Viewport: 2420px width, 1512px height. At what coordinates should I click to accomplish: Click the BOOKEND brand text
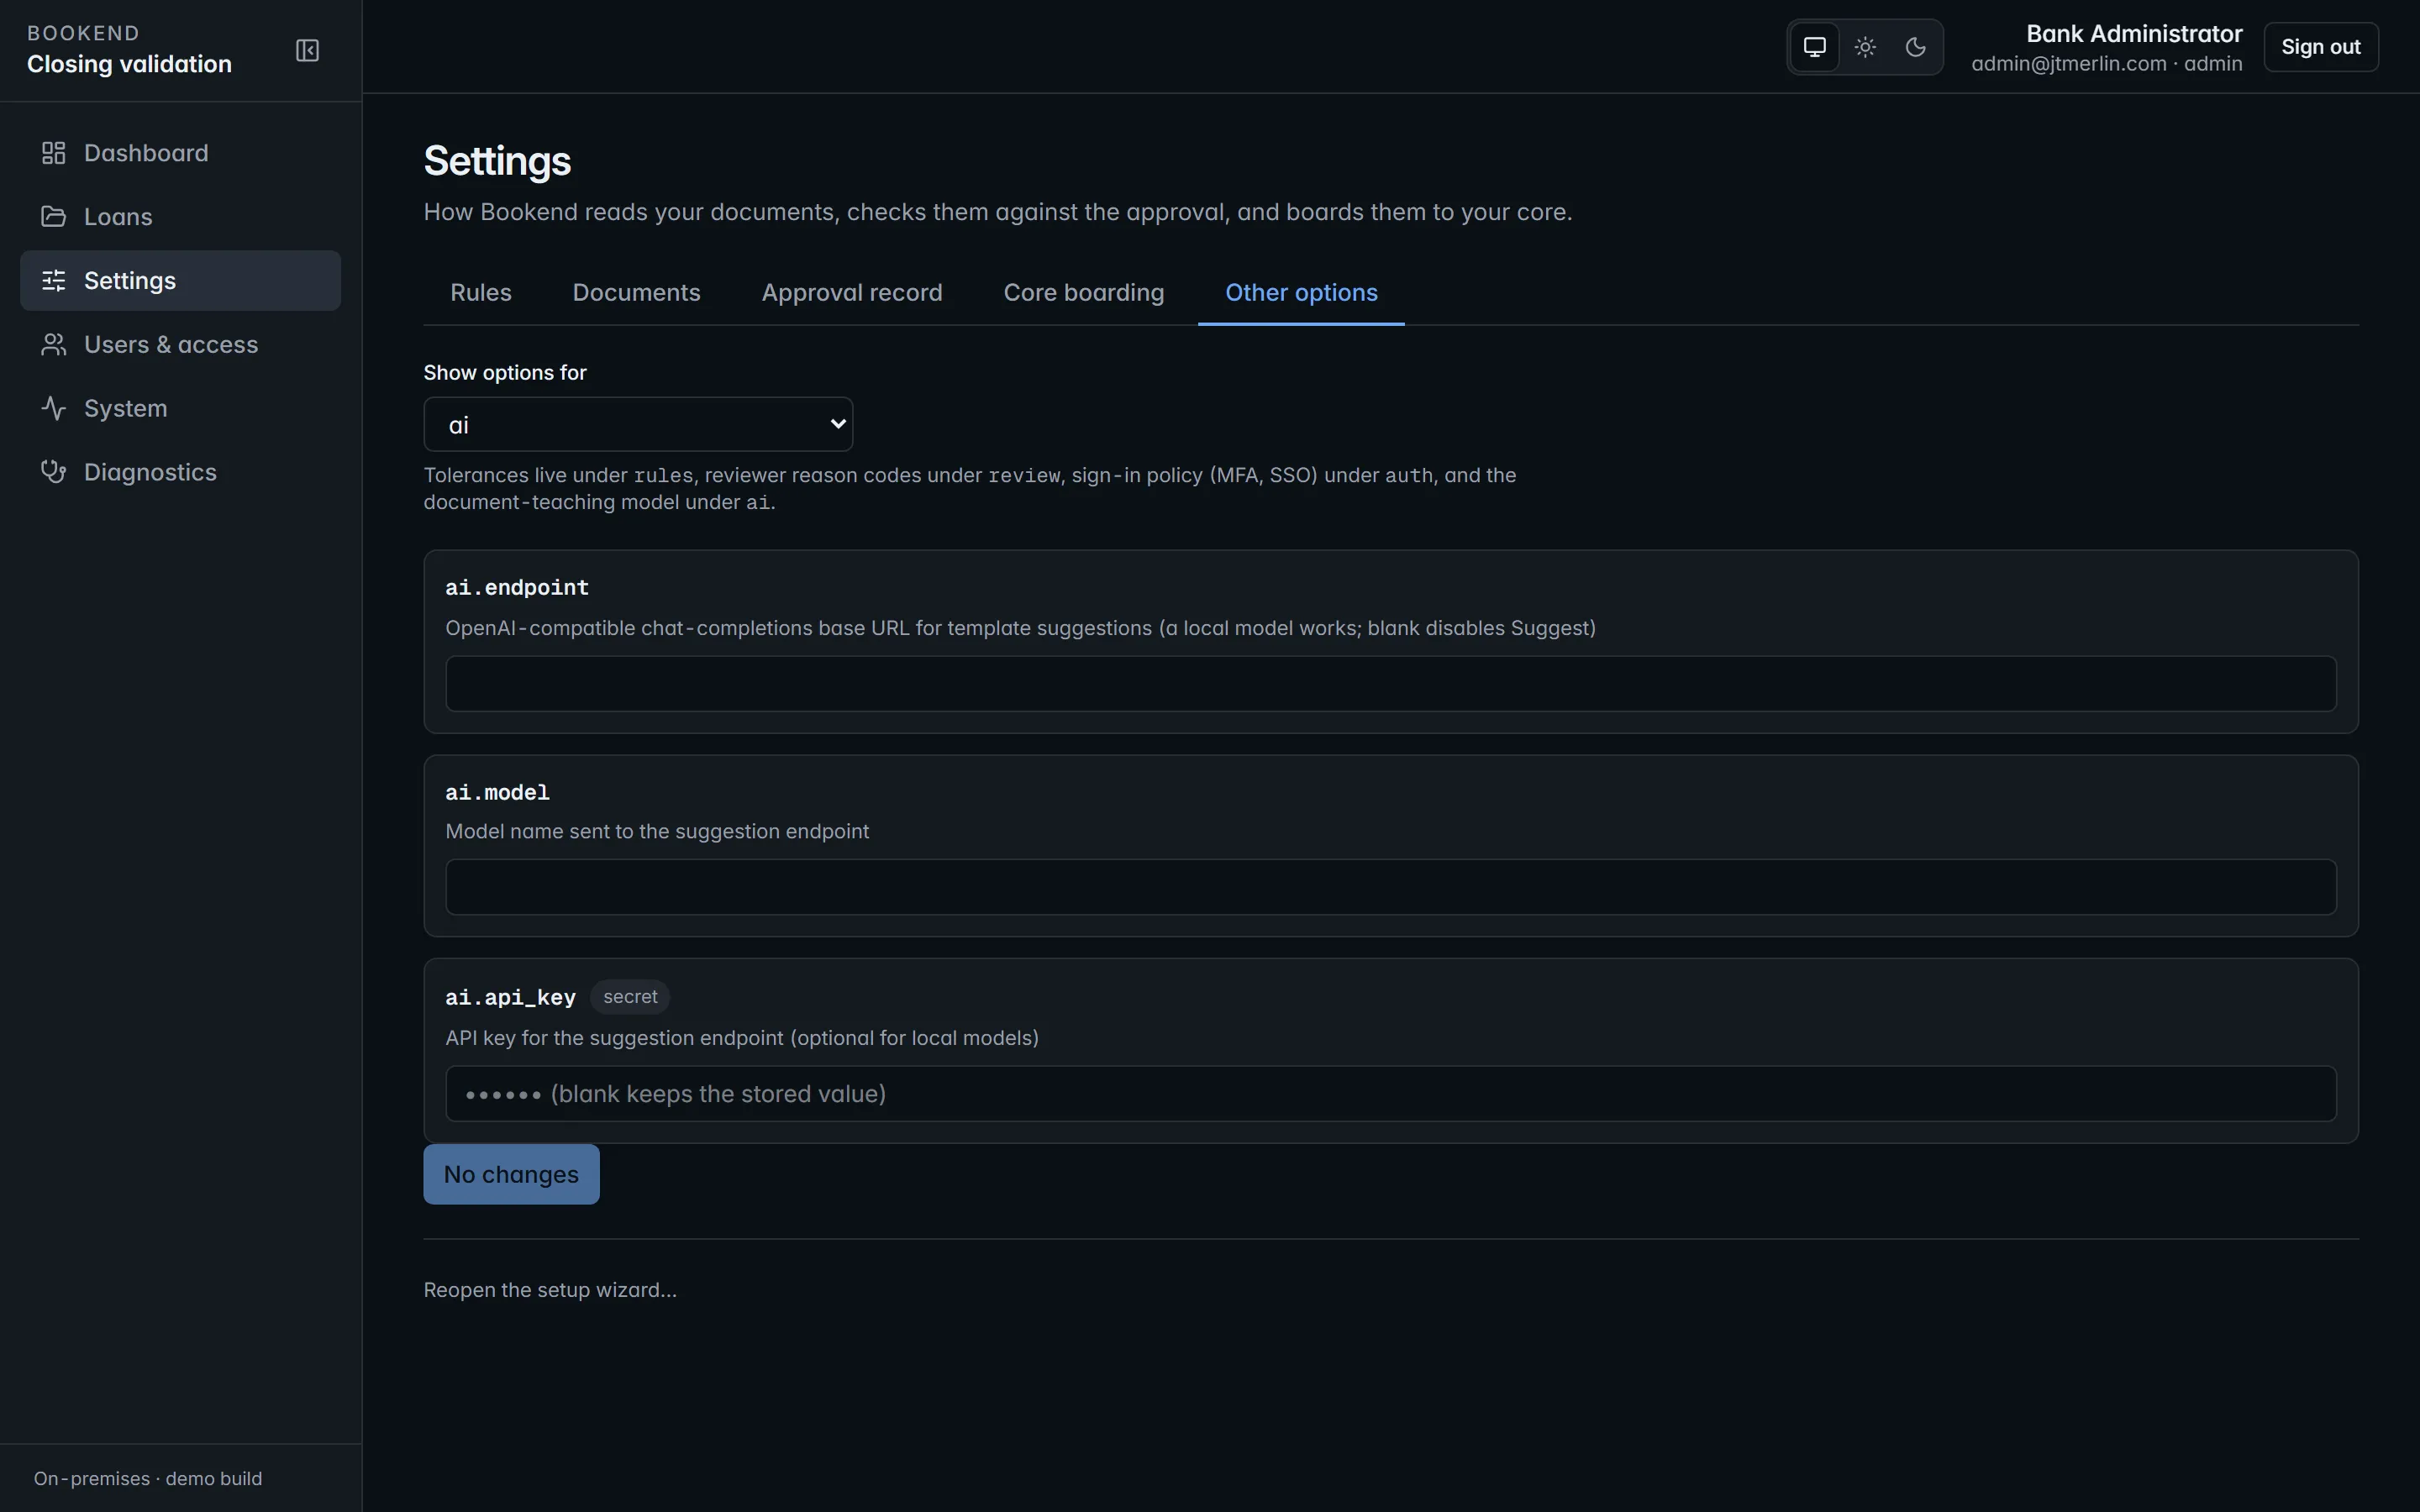click(x=83, y=33)
